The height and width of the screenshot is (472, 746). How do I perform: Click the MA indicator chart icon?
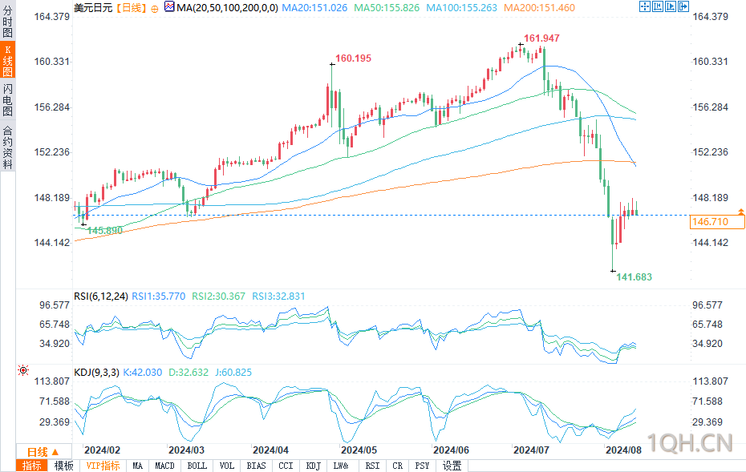169,6
